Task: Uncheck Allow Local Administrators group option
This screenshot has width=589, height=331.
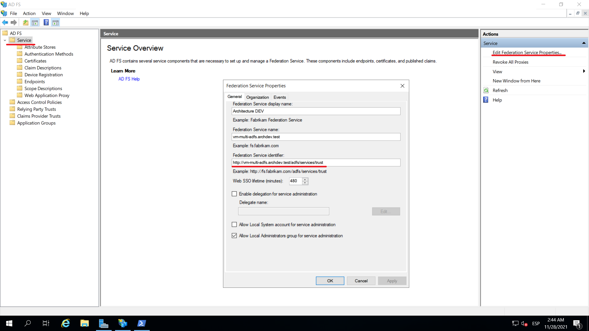Action: 234,236
